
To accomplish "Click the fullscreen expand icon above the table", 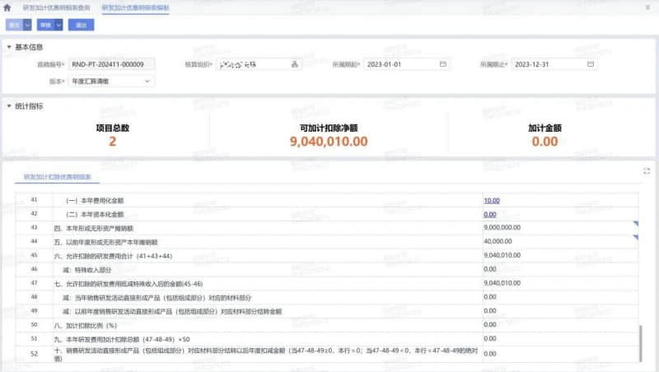I will [647, 171].
